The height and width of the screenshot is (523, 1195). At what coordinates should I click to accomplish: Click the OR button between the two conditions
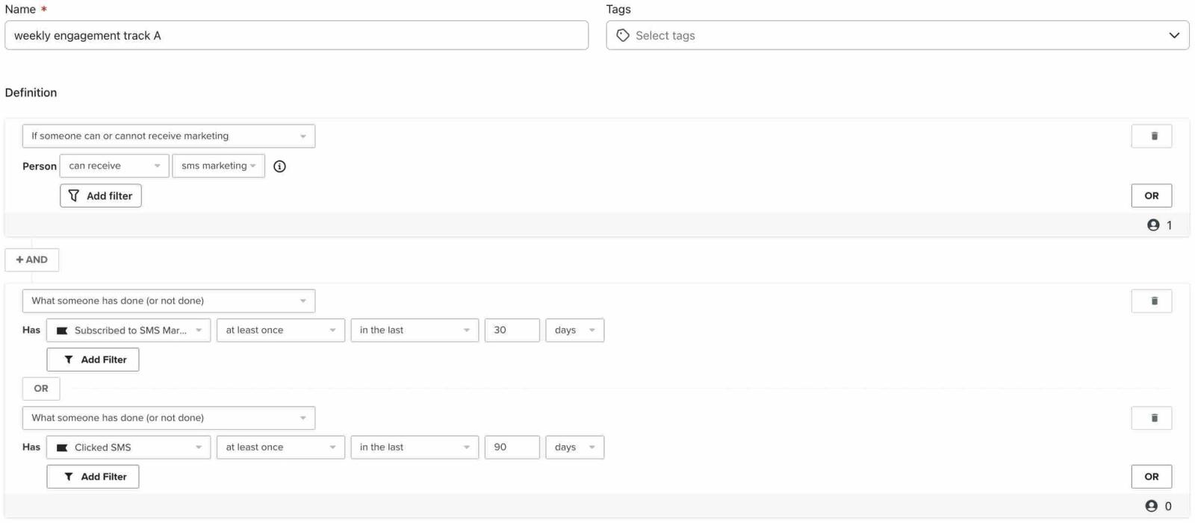point(41,389)
